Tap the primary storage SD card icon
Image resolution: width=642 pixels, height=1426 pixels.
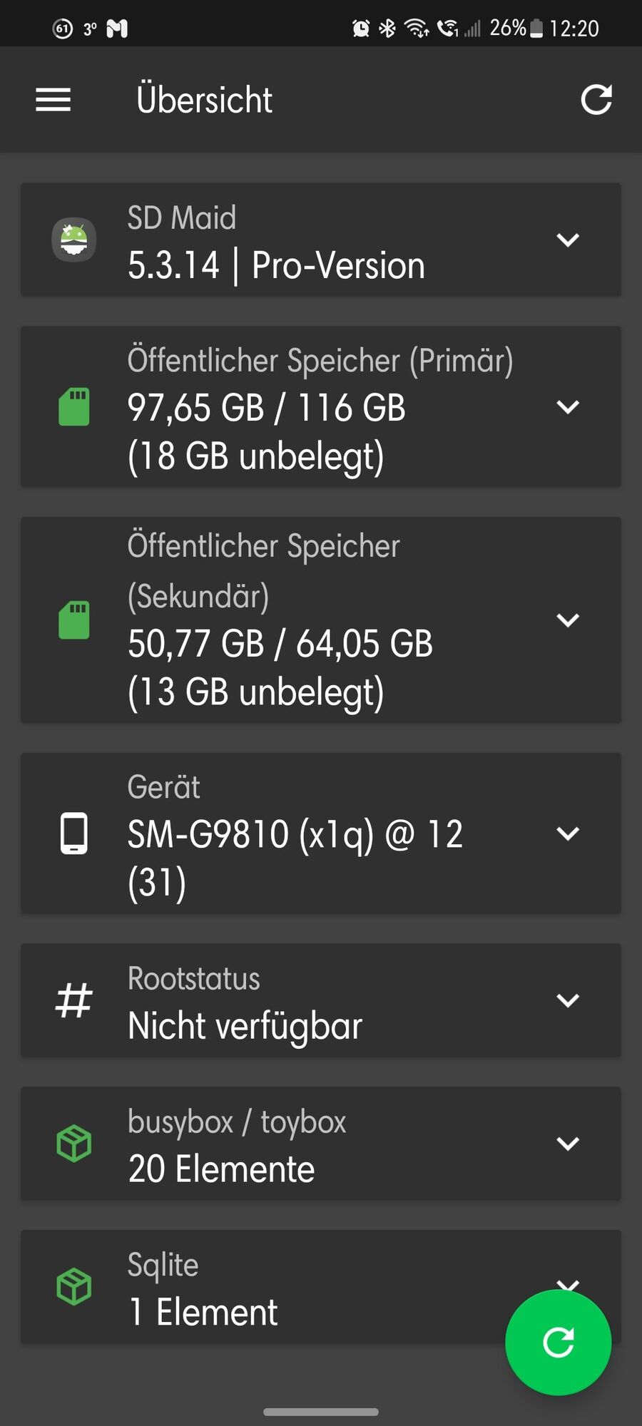pyautogui.click(x=74, y=407)
